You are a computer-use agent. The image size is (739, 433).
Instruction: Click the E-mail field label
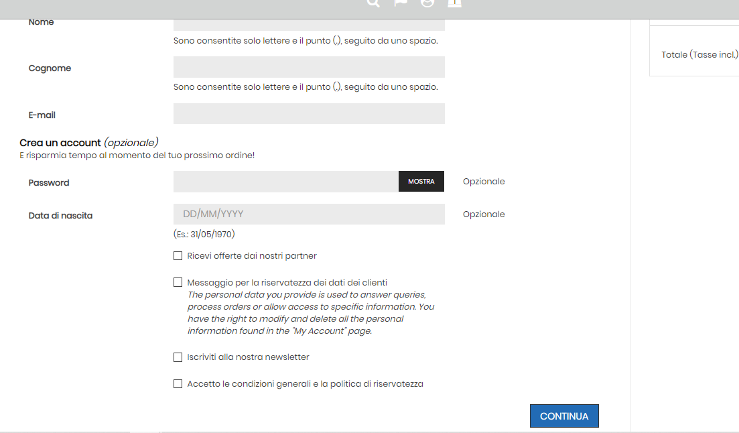point(42,115)
